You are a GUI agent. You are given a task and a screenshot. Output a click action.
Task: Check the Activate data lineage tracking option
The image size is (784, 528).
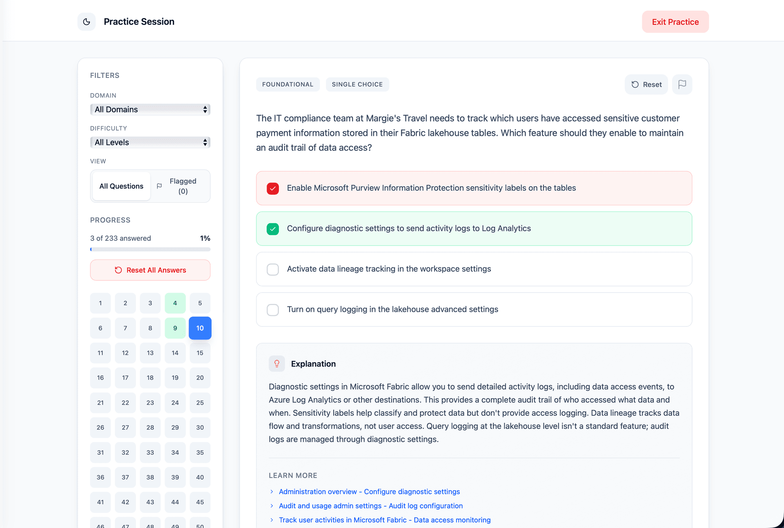273,269
